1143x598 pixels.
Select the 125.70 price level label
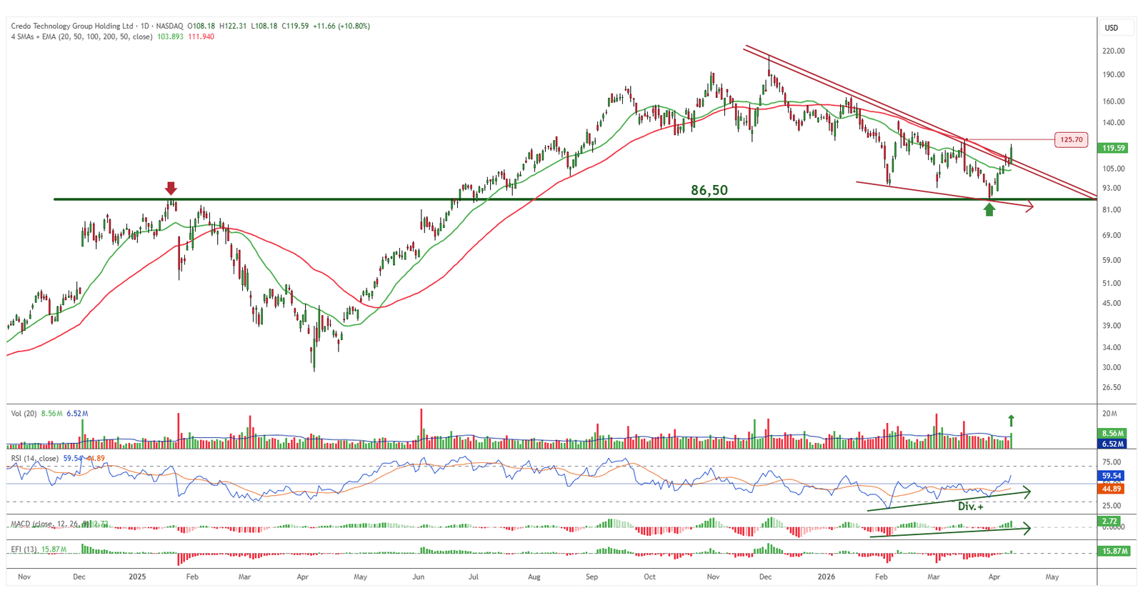[x=1071, y=140]
